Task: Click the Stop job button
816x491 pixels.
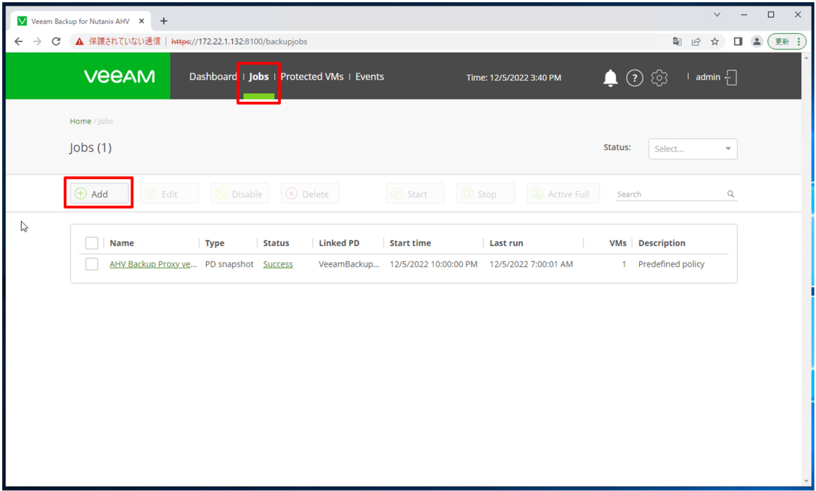Action: (486, 194)
